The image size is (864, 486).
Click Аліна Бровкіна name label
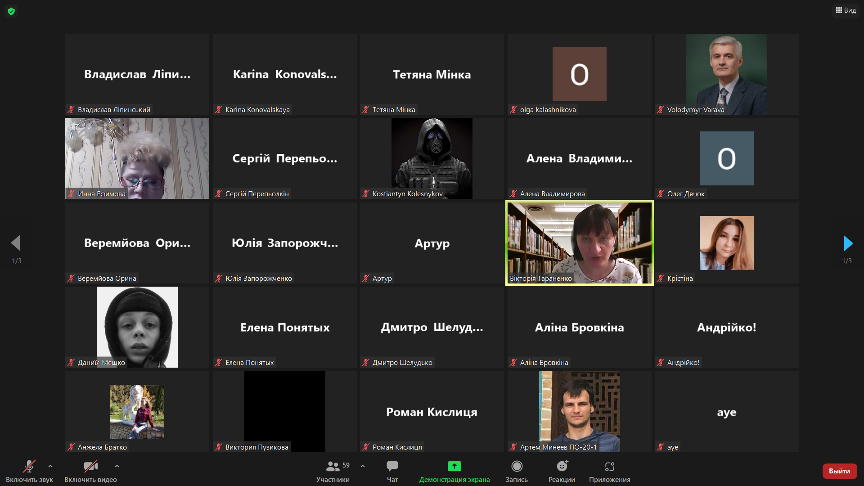[544, 362]
